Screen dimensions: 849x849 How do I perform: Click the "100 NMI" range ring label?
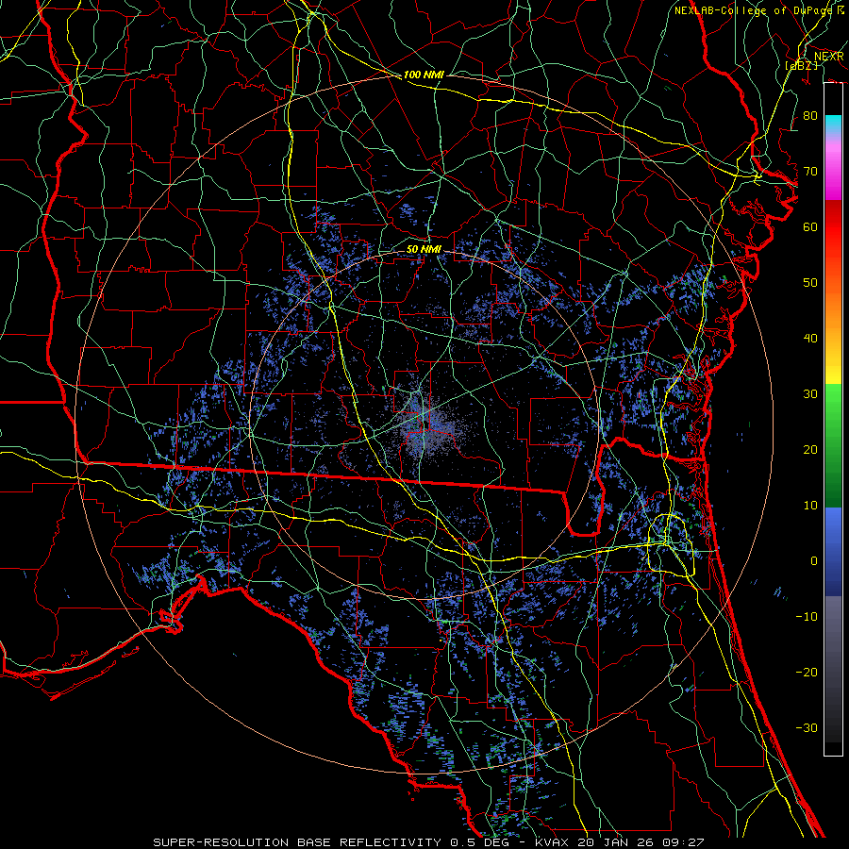tap(424, 75)
